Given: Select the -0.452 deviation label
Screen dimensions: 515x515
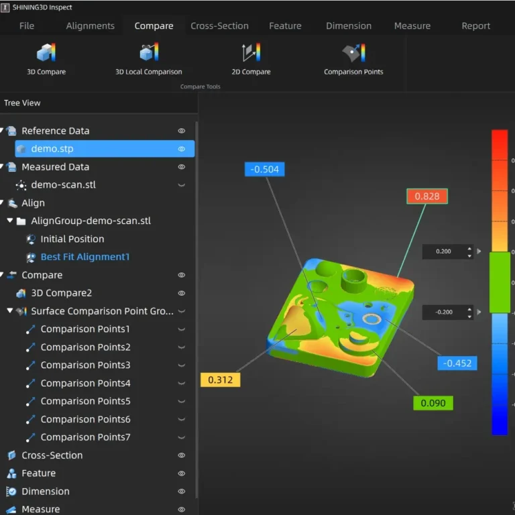Looking at the screenshot, I should (457, 363).
